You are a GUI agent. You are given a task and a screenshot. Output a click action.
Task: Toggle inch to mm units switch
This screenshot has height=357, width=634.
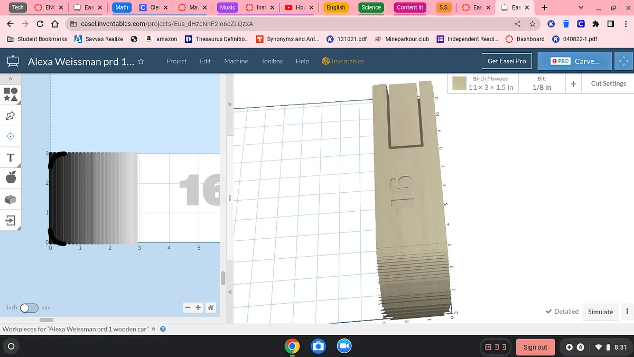point(29,308)
